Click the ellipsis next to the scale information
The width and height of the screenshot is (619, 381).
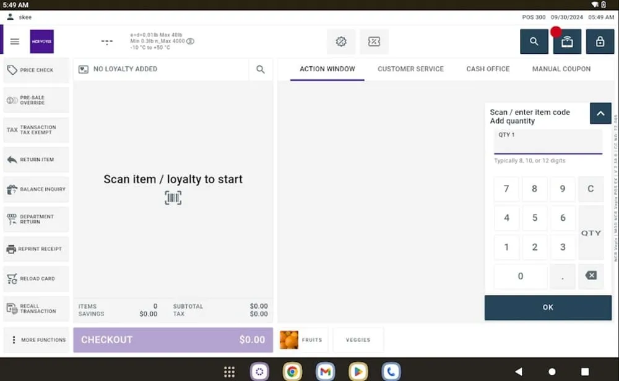(x=107, y=41)
